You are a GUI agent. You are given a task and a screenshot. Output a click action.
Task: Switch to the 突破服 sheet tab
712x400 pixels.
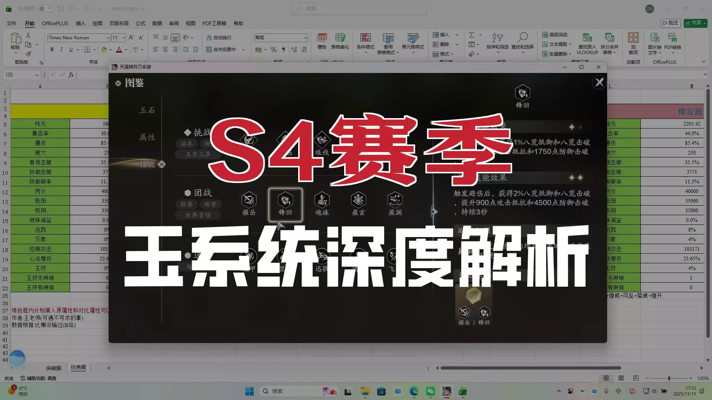point(53,368)
